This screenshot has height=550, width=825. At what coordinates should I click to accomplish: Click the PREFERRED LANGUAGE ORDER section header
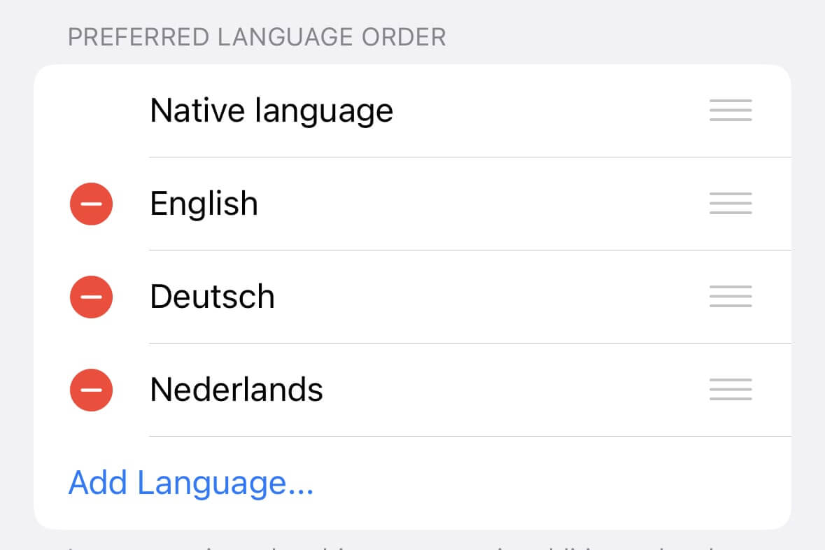pyautogui.click(x=257, y=36)
